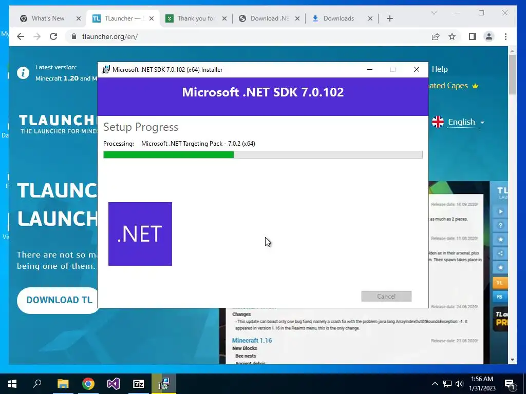Click the FB sidebar button

(x=500, y=297)
